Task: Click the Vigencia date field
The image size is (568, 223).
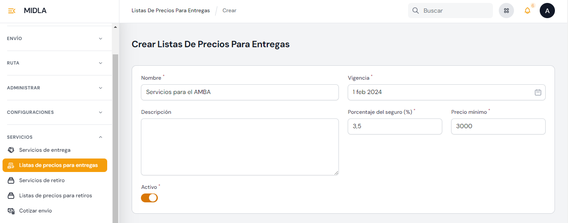Action: 446,92
